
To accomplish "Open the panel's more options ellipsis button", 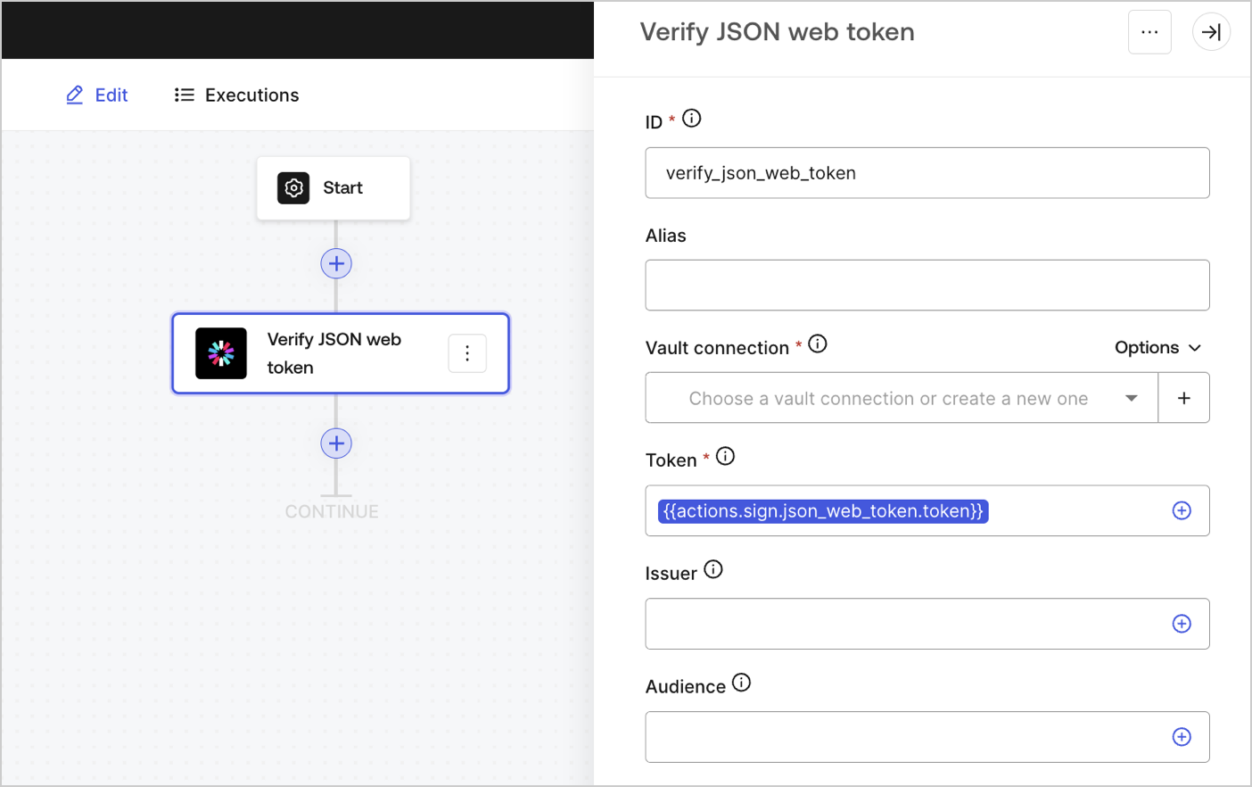I will pyautogui.click(x=1149, y=32).
